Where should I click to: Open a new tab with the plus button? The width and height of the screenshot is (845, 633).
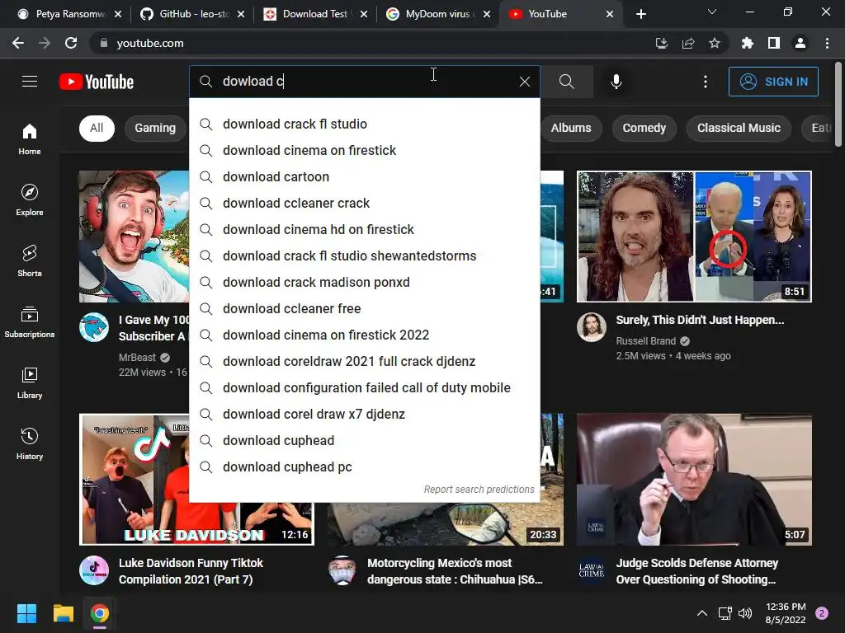pos(640,14)
